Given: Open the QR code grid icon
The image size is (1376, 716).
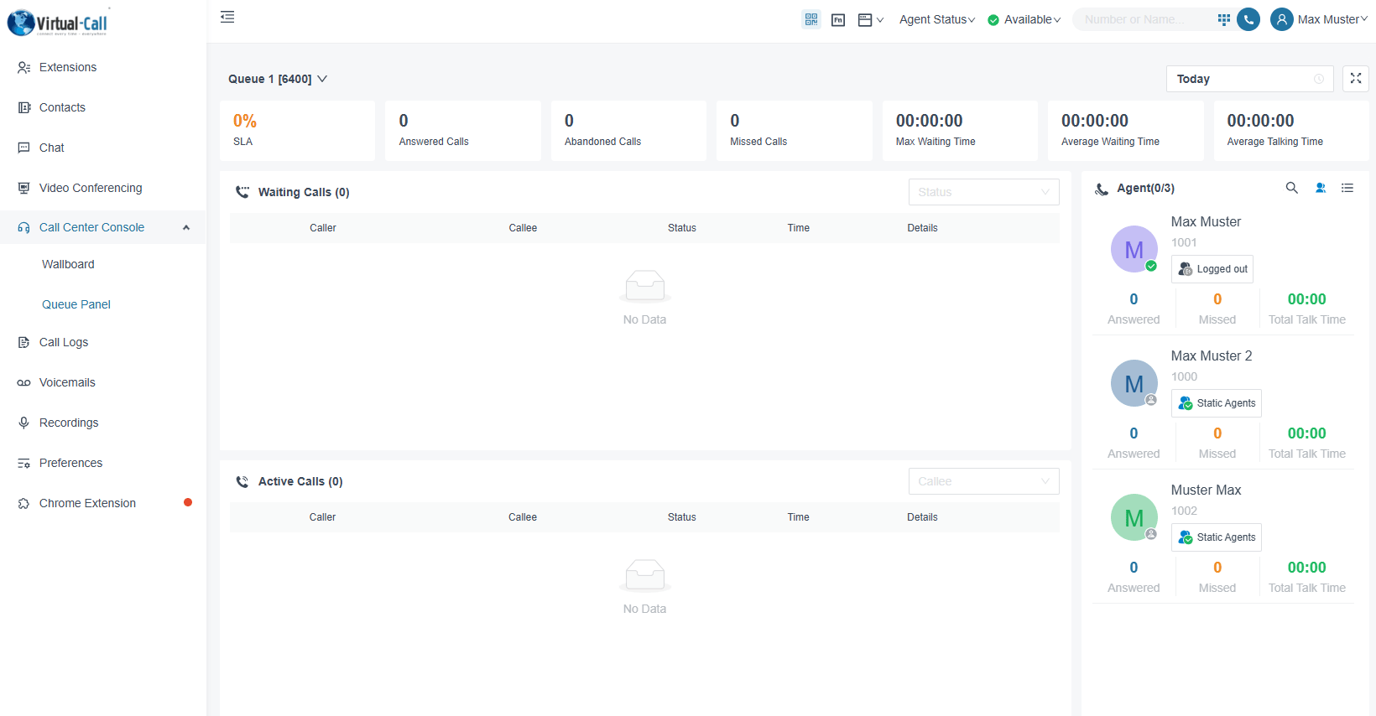Looking at the screenshot, I should point(811,19).
